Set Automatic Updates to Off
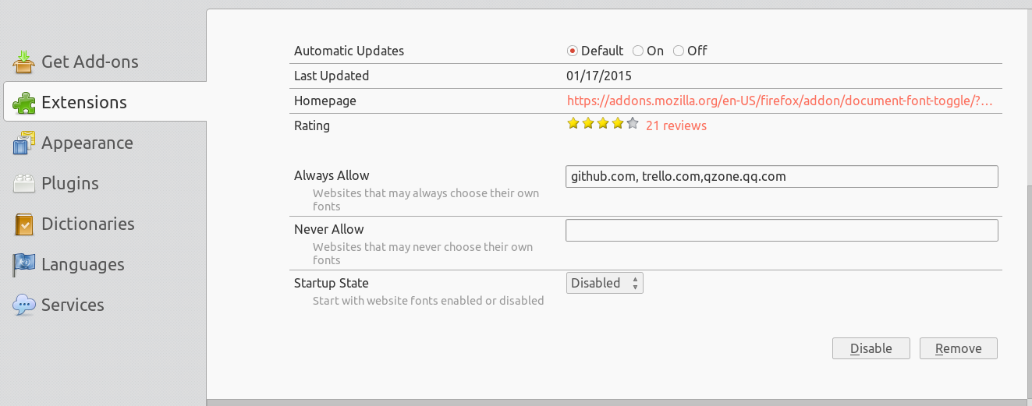This screenshot has height=406, width=1032. (690, 51)
